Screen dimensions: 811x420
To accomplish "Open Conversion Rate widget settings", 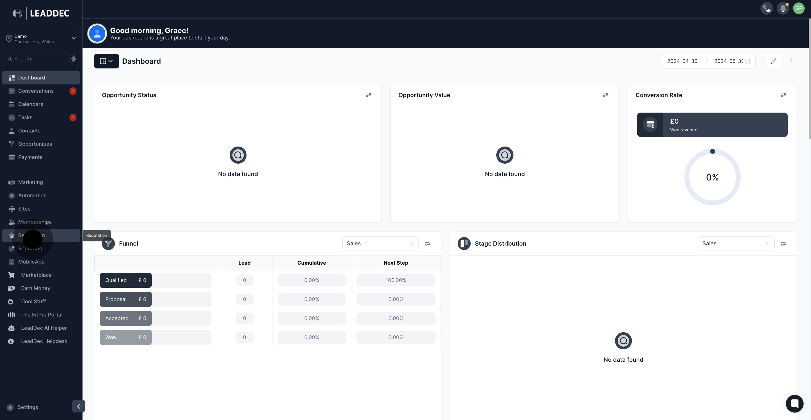I will point(784,95).
